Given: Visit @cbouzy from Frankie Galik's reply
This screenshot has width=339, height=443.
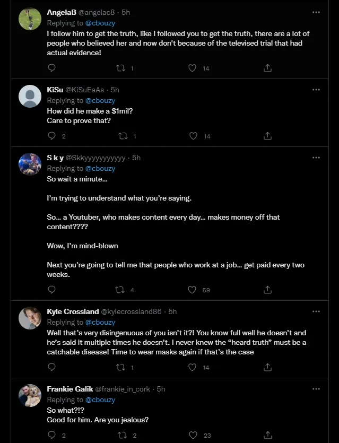Looking at the screenshot, I should tap(100, 400).
